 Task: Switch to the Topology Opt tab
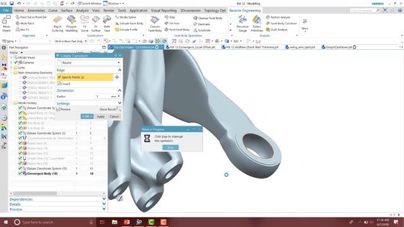point(215,10)
